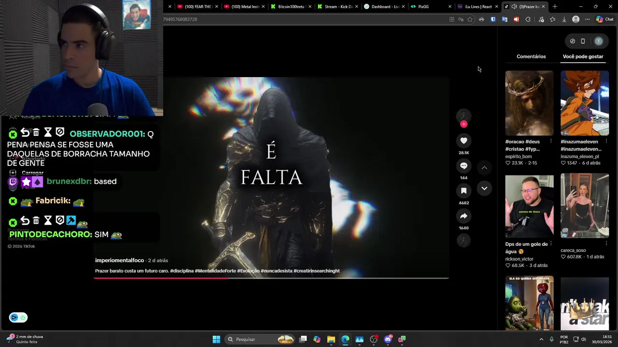The image size is (618, 347).
Task: Add page to favorites star icon
Action: click(x=470, y=19)
